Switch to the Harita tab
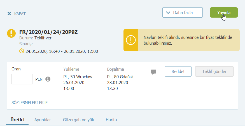The image size is (245, 126). click(x=111, y=120)
